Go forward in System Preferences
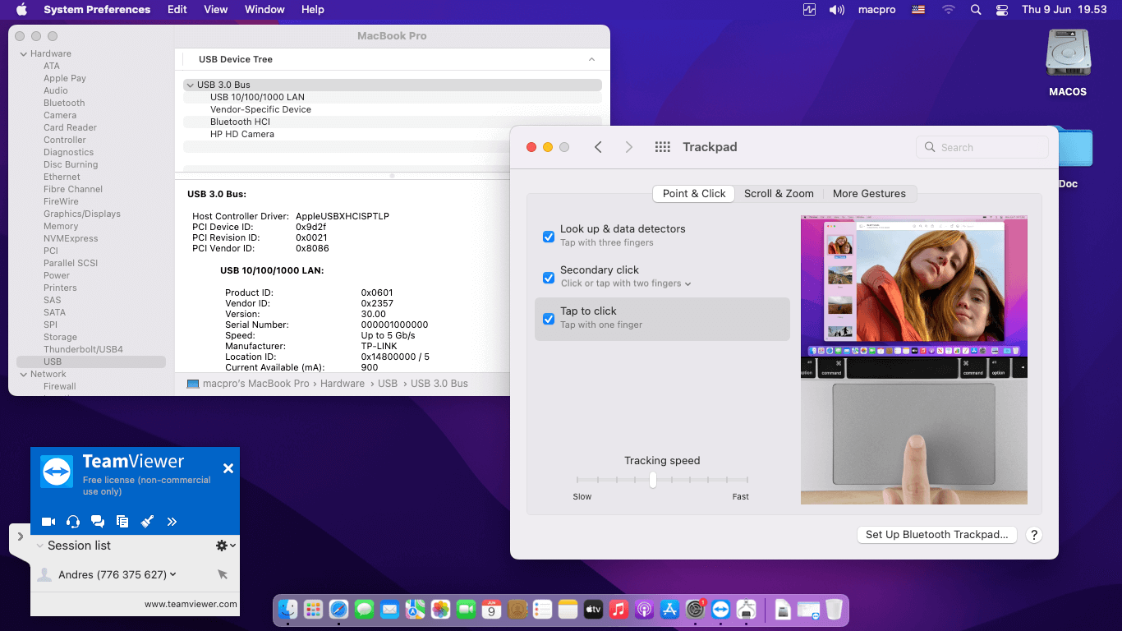 pyautogui.click(x=629, y=147)
